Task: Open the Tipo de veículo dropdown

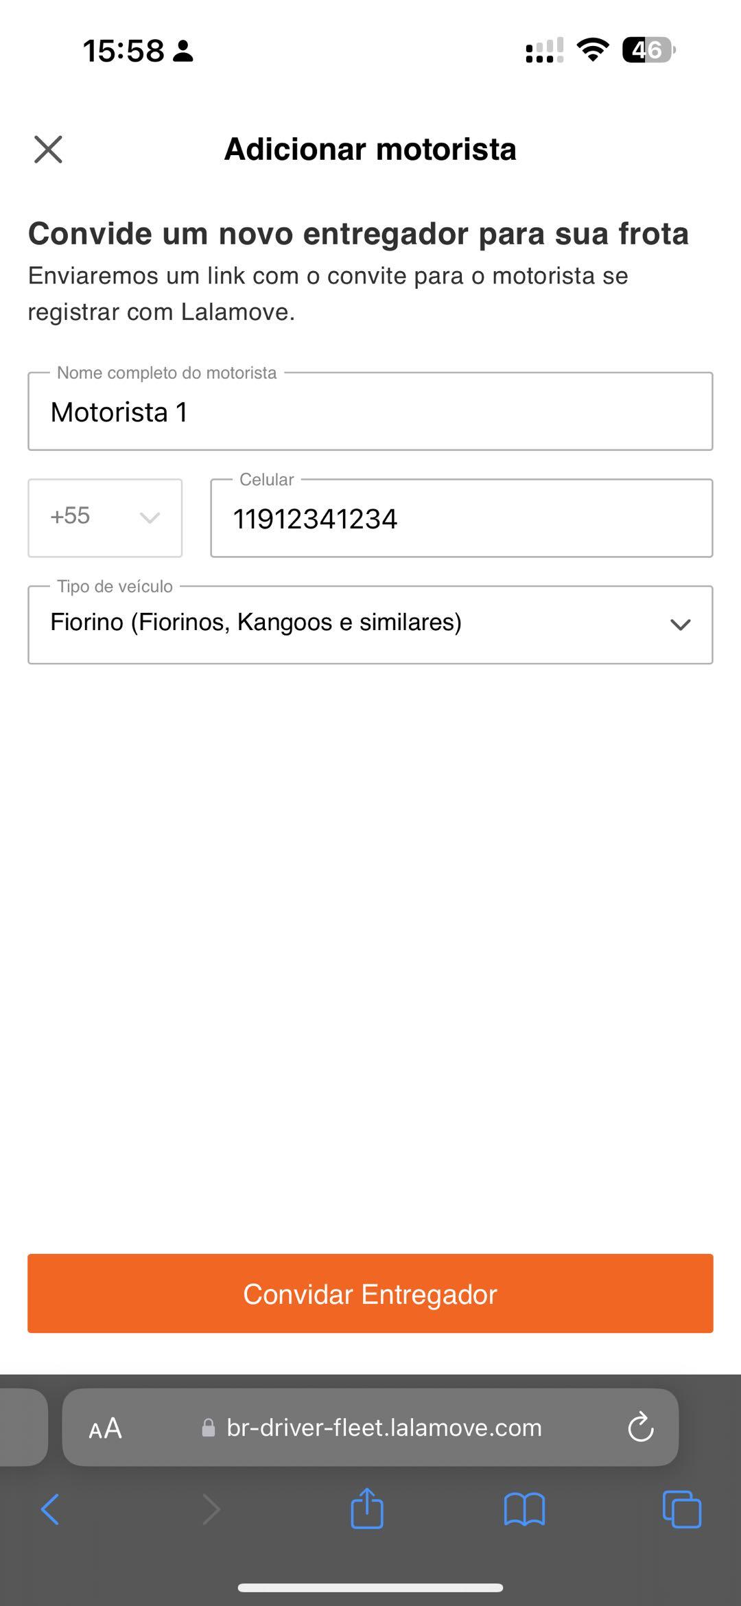Action: [x=370, y=624]
